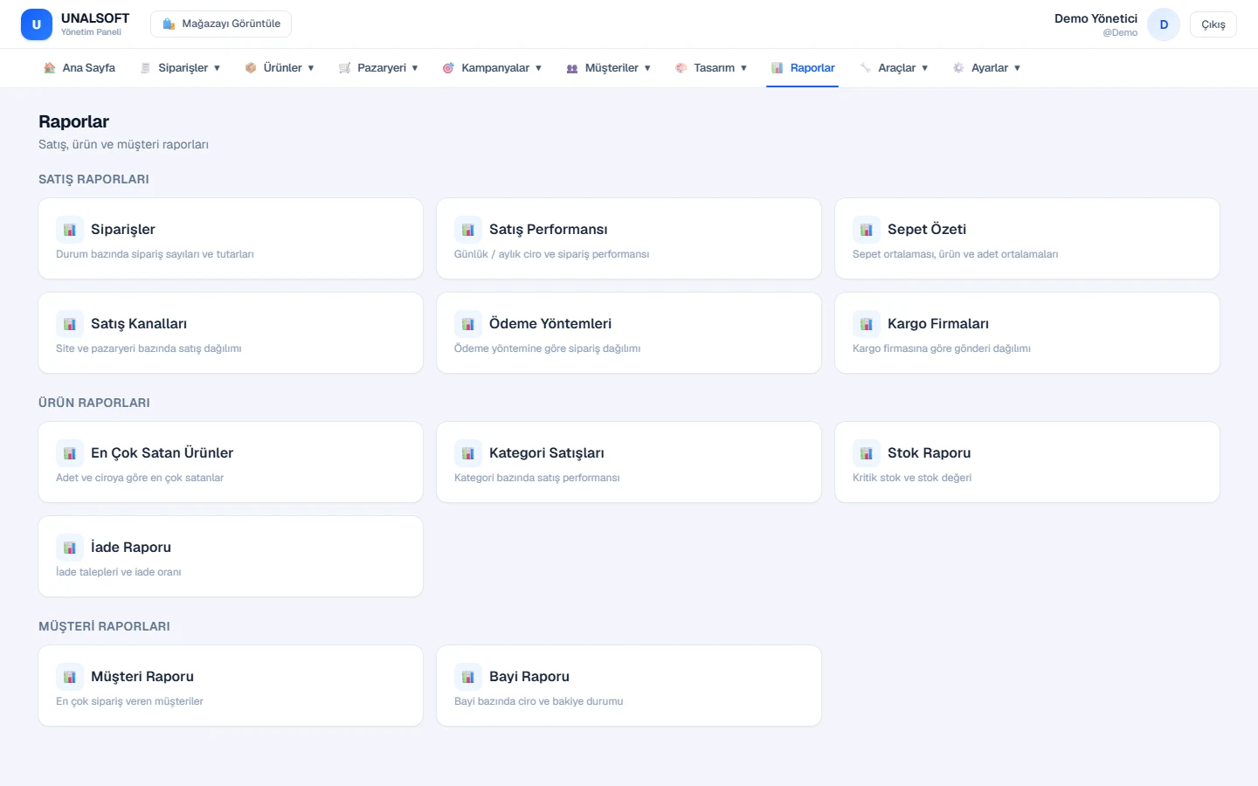Open the Tasarım menu label
Screen dimensions: 1258x786
coord(714,68)
